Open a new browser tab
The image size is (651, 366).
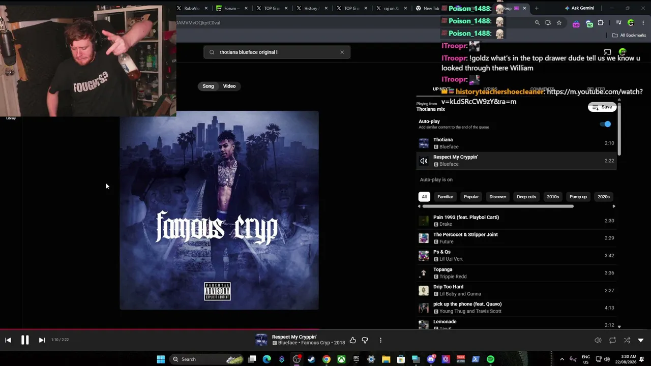point(537,8)
